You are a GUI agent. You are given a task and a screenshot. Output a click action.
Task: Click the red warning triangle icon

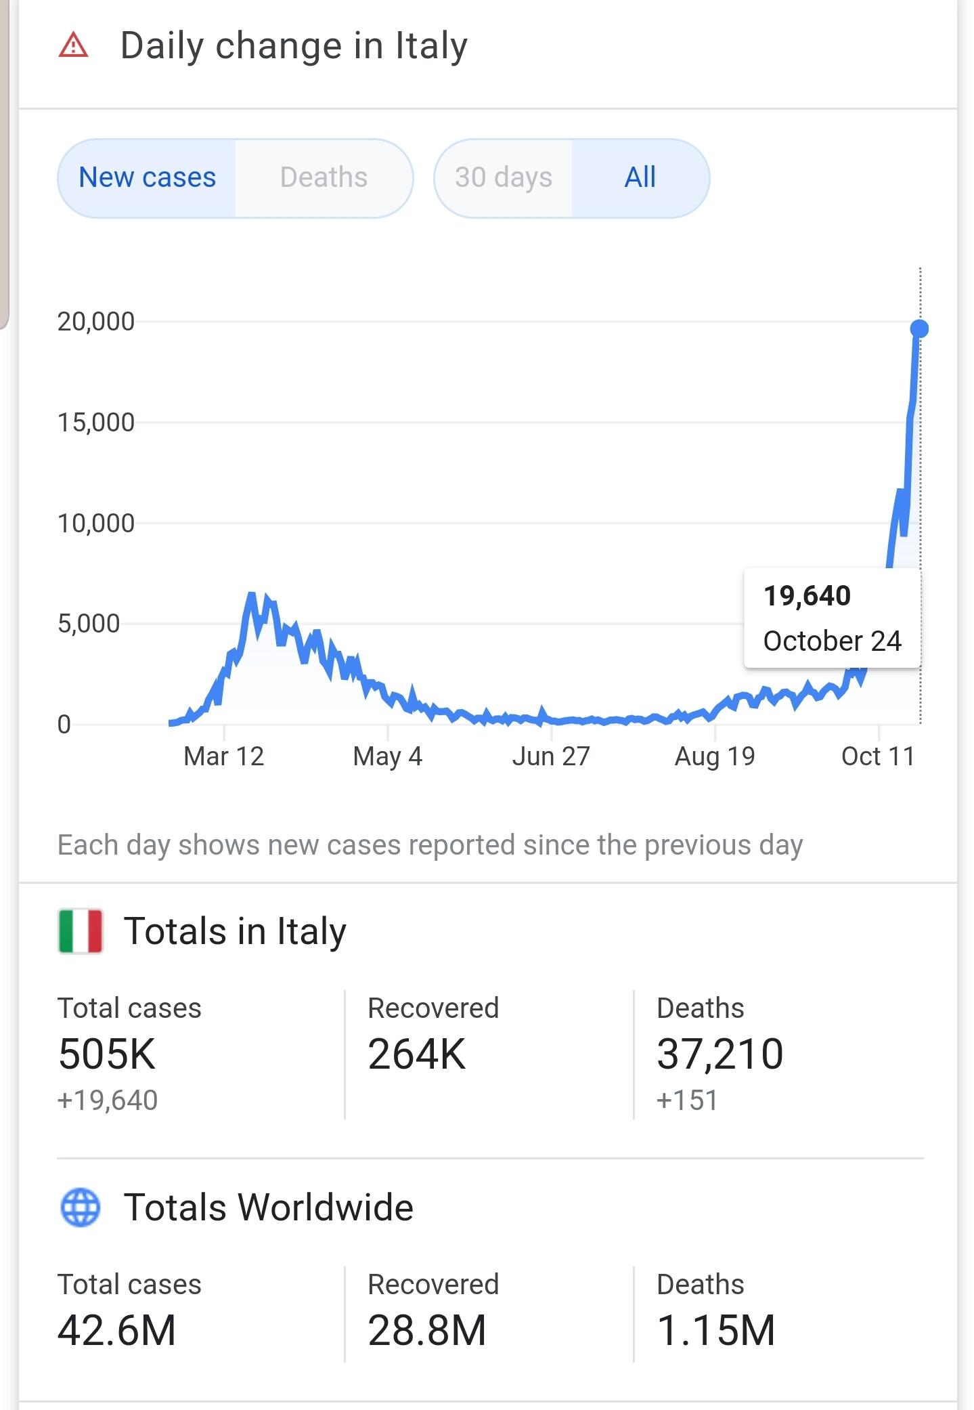[x=73, y=46]
